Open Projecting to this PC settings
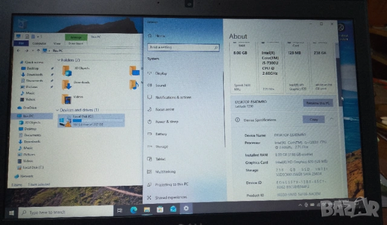This screenshot has height=225, width=387. (x=172, y=184)
